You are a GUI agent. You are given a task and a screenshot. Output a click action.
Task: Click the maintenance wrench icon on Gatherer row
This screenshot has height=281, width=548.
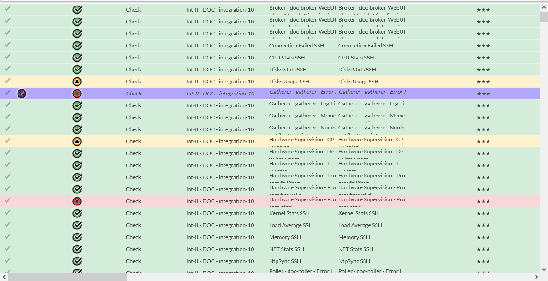[22, 94]
